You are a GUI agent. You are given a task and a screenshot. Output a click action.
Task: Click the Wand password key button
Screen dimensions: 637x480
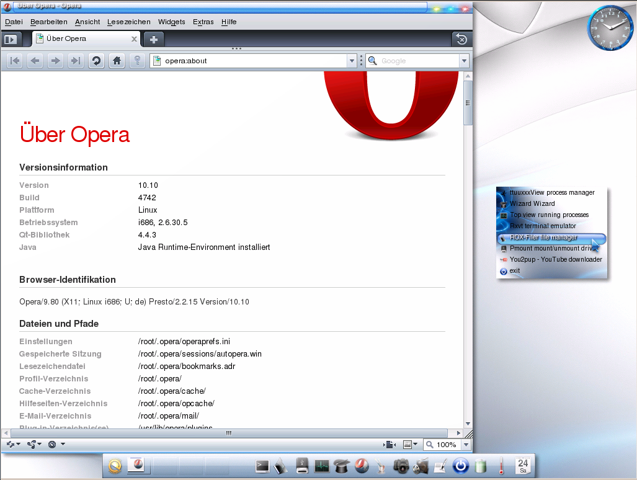pos(137,61)
